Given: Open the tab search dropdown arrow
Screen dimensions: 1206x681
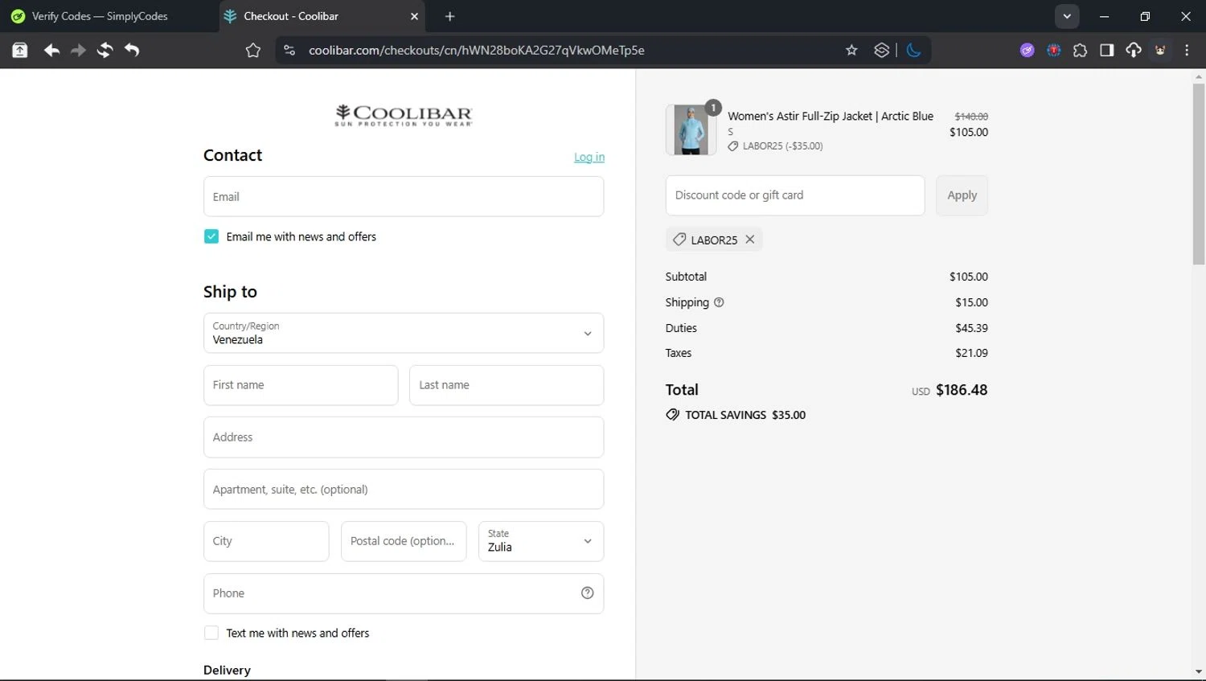Looking at the screenshot, I should (x=1067, y=16).
